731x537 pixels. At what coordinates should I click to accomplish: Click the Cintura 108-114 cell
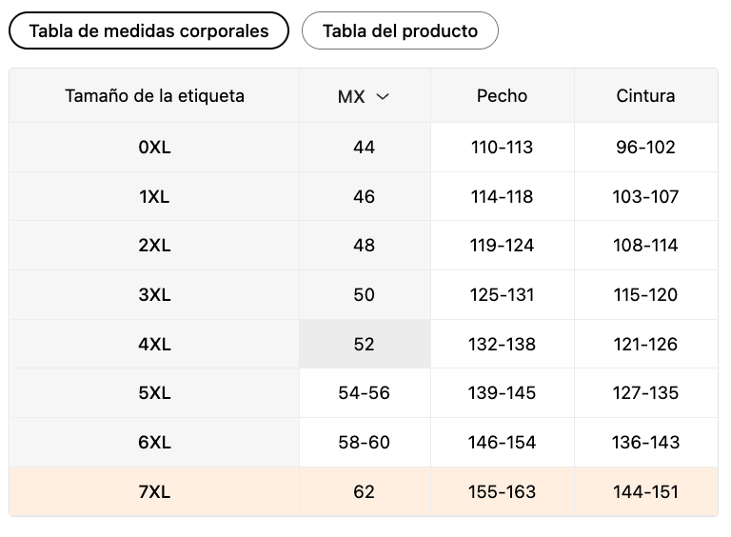(645, 245)
